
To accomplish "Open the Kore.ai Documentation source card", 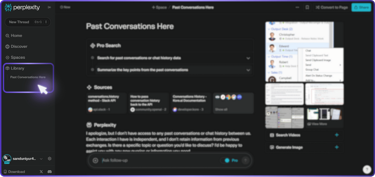I will pos(191,103).
